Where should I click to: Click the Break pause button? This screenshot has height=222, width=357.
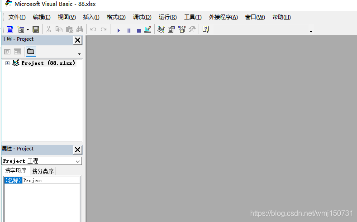coord(129,30)
